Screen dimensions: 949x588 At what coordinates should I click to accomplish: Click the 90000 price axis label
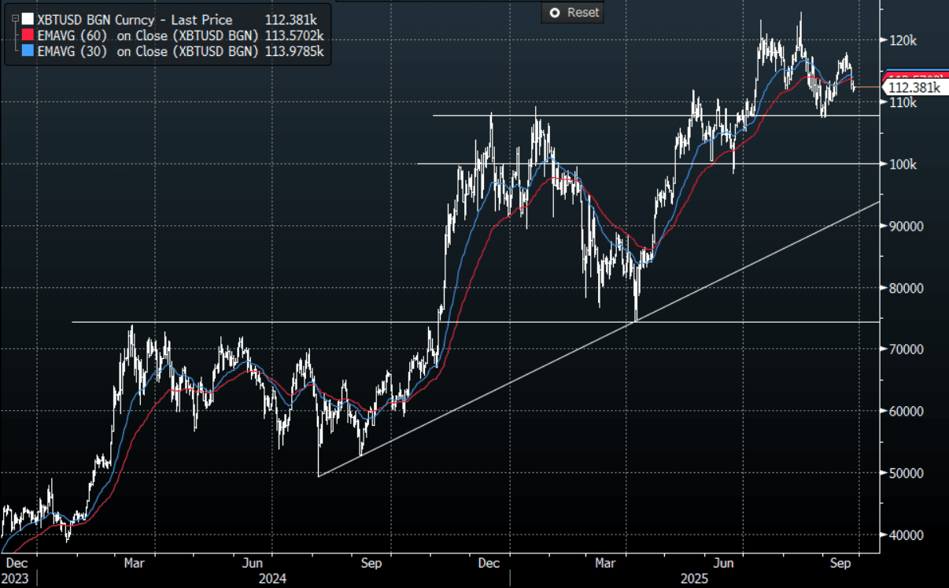[x=906, y=226]
